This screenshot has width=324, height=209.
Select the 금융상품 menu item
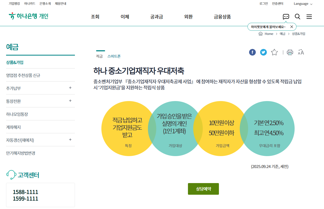click(x=222, y=17)
